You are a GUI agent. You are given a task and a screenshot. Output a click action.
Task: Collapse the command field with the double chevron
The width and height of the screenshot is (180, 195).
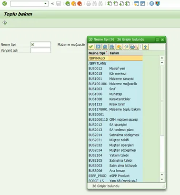52,3
